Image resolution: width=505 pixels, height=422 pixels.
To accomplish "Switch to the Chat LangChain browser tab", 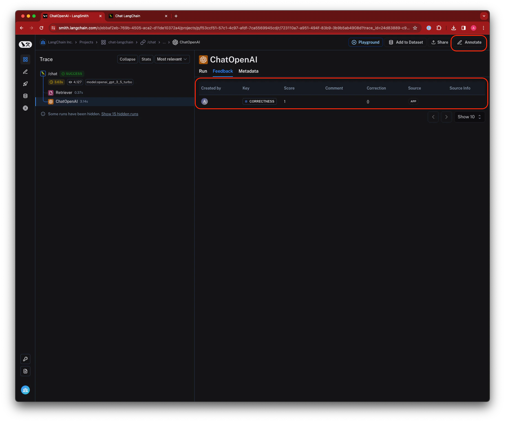I will [x=138, y=16].
